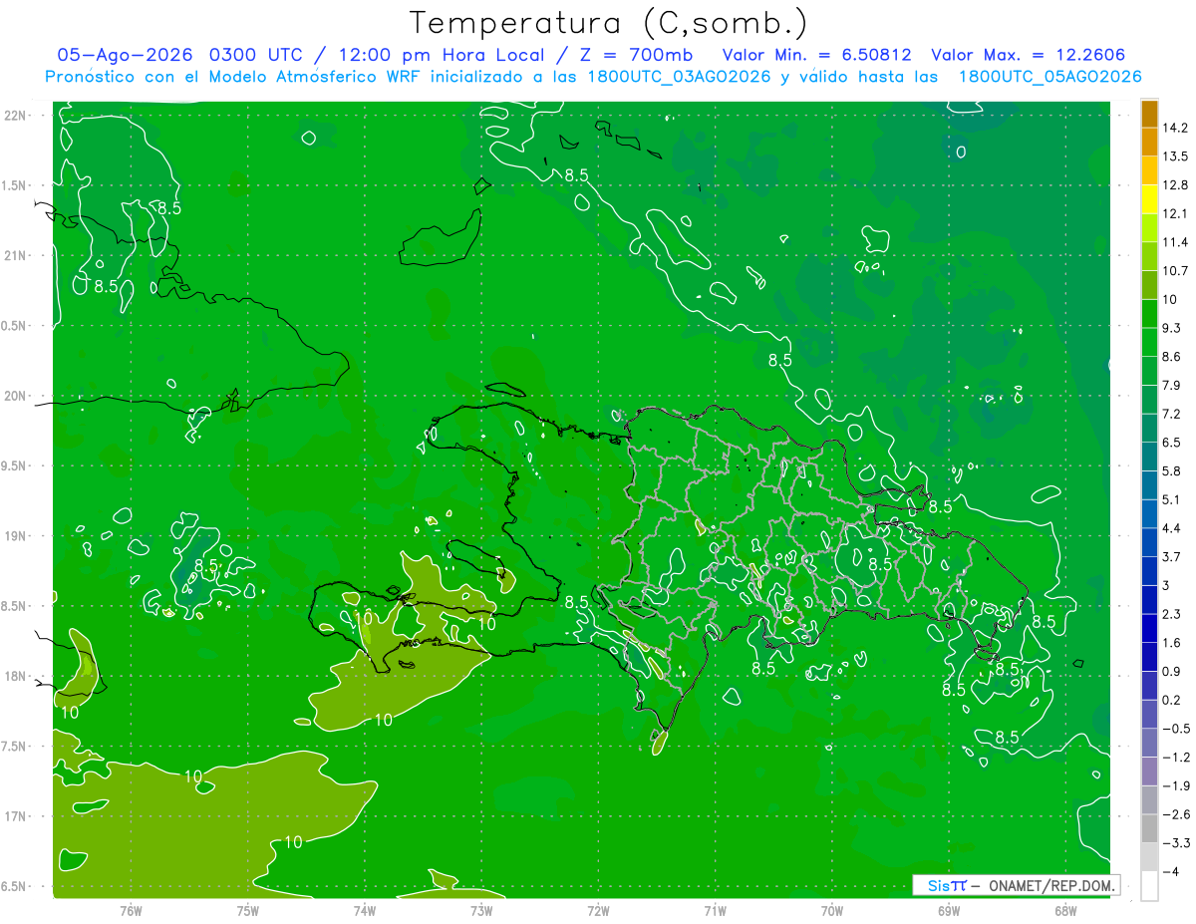Click the colorbar label 14.2
Viewport: 1196px width, 924px height.
point(1175,128)
